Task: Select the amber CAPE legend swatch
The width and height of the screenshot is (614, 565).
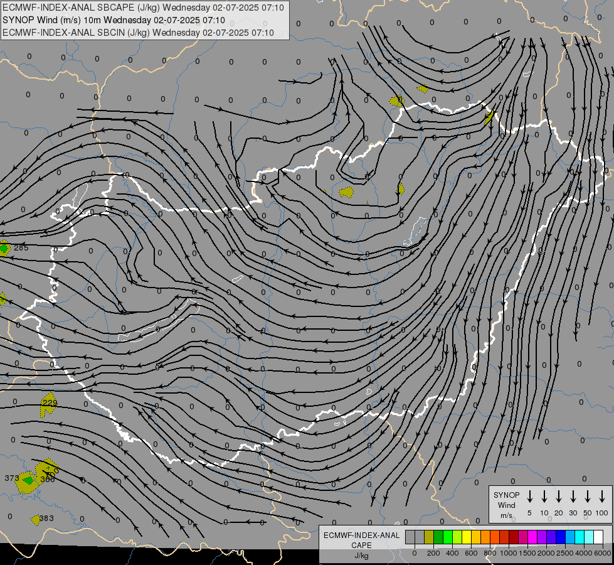Action: coord(476,537)
